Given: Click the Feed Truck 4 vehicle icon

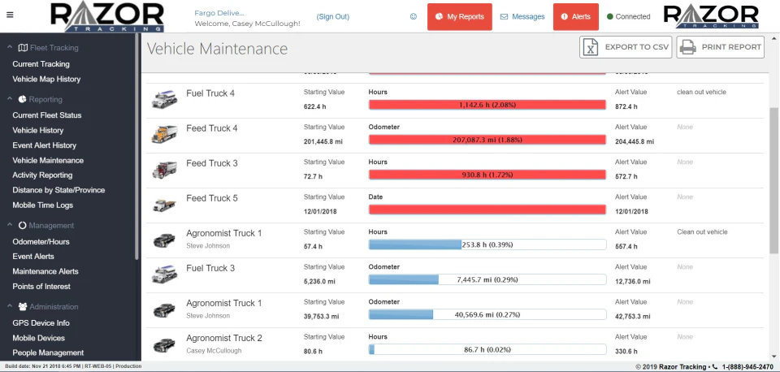Looking at the screenshot, I should [x=164, y=134].
